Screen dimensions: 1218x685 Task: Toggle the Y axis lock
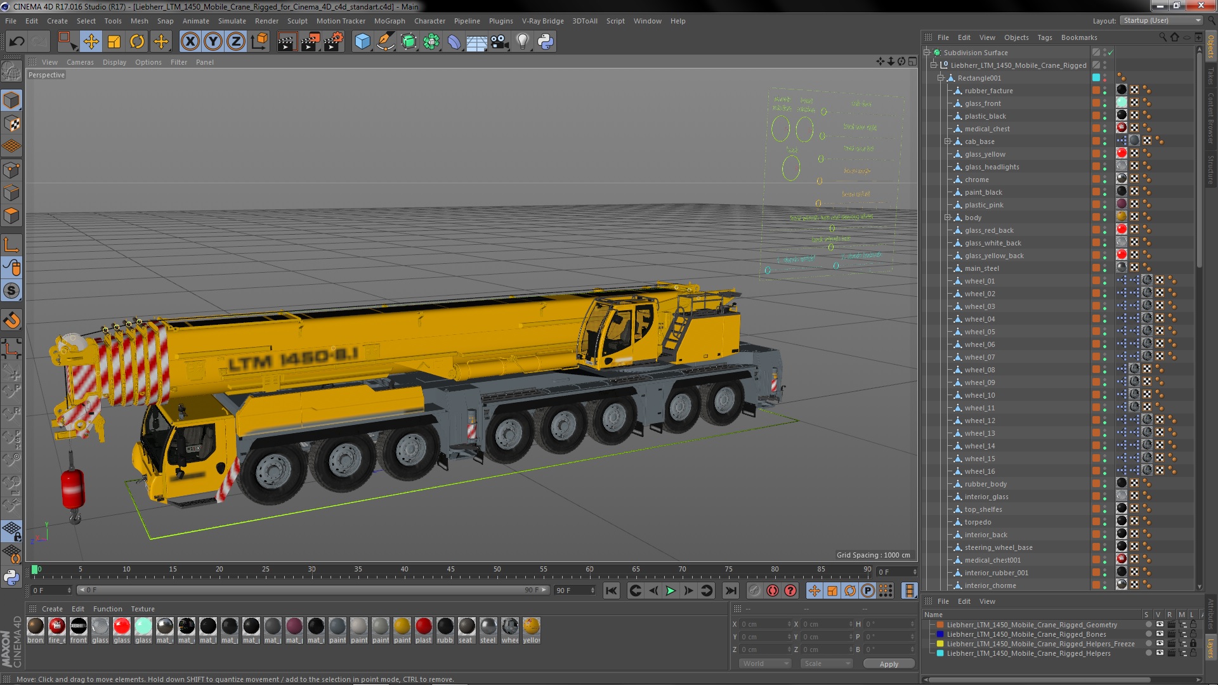213,42
